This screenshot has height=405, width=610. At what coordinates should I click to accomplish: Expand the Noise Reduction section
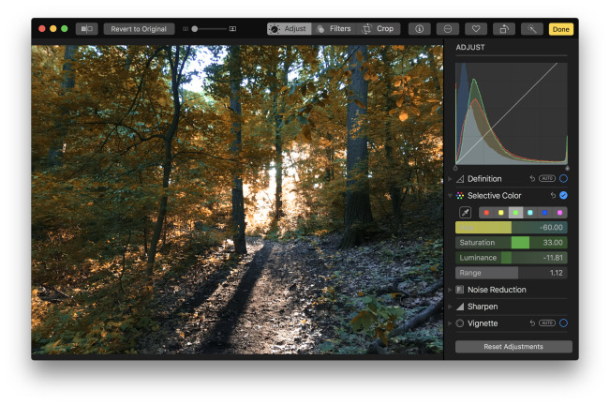451,290
